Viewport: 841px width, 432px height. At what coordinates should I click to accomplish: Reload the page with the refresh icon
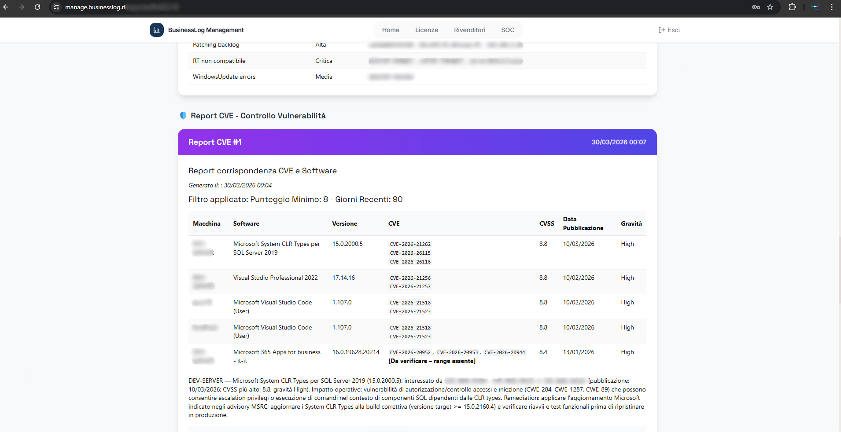37,7
